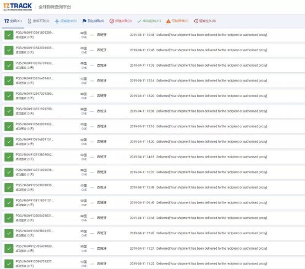Click the 17TRACK logo
The width and height of the screenshot is (305, 269).
tap(18, 7)
